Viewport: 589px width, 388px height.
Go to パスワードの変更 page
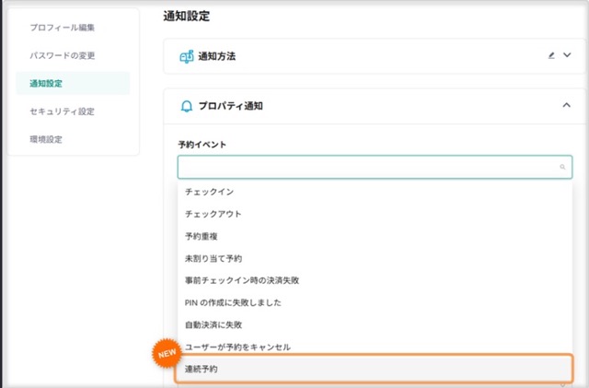(x=63, y=55)
